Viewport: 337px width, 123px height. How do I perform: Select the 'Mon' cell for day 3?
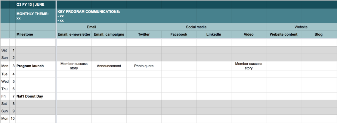[x=5, y=66]
